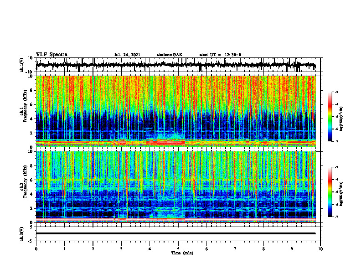This screenshot has width=361, height=279.
Task: Click the ch.1 spectrogram color scale bar
Action: pyautogui.click(x=330, y=117)
